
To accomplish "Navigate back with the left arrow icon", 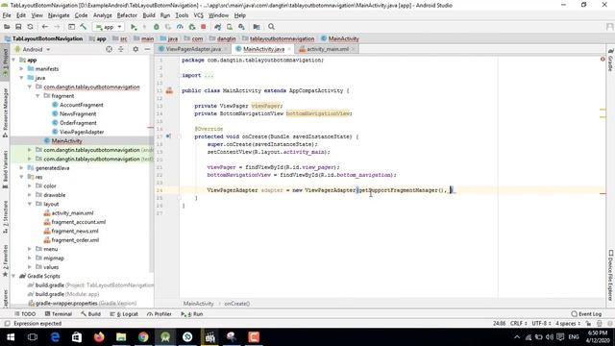I will click(x=45, y=27).
